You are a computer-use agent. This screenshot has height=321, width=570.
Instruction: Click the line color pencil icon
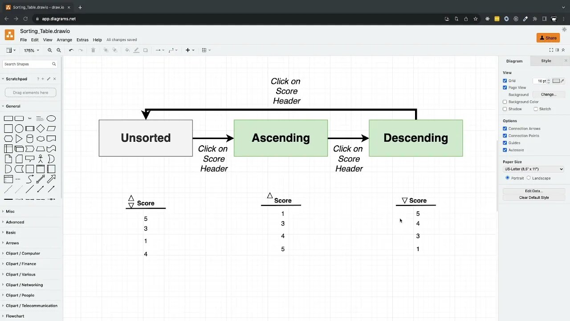(x=136, y=50)
